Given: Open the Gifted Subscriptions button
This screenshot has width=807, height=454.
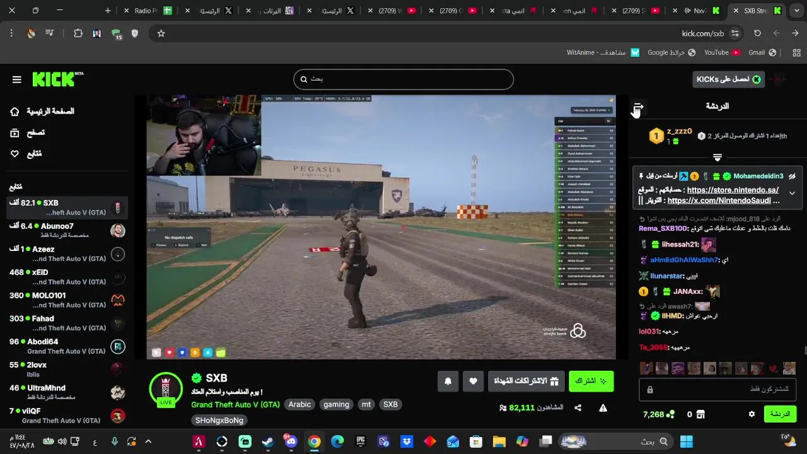Looking at the screenshot, I should click(526, 381).
